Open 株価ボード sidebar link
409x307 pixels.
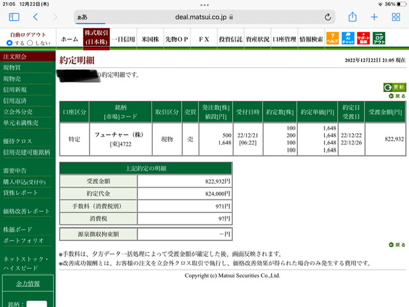click(17, 230)
